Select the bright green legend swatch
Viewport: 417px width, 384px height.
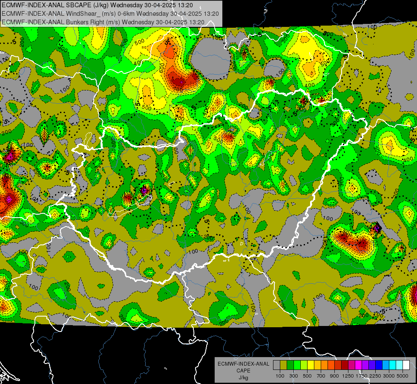[x=297, y=365]
